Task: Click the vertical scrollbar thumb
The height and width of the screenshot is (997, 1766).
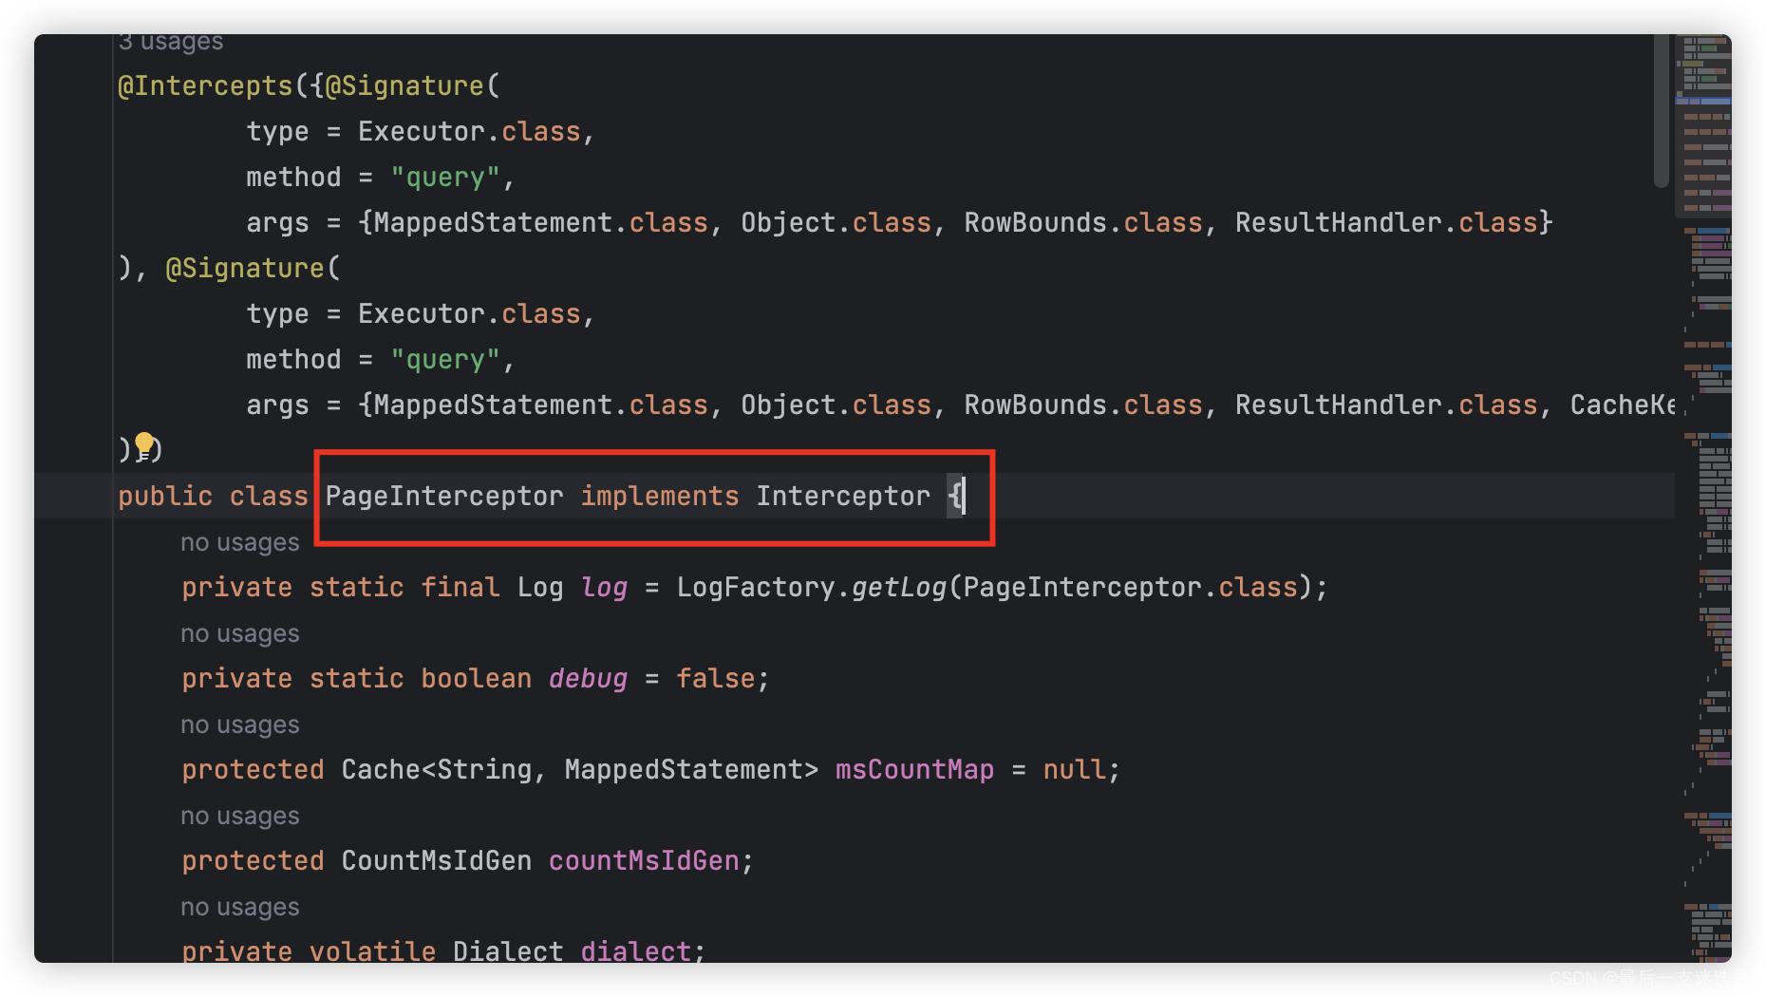Action: [x=1661, y=111]
